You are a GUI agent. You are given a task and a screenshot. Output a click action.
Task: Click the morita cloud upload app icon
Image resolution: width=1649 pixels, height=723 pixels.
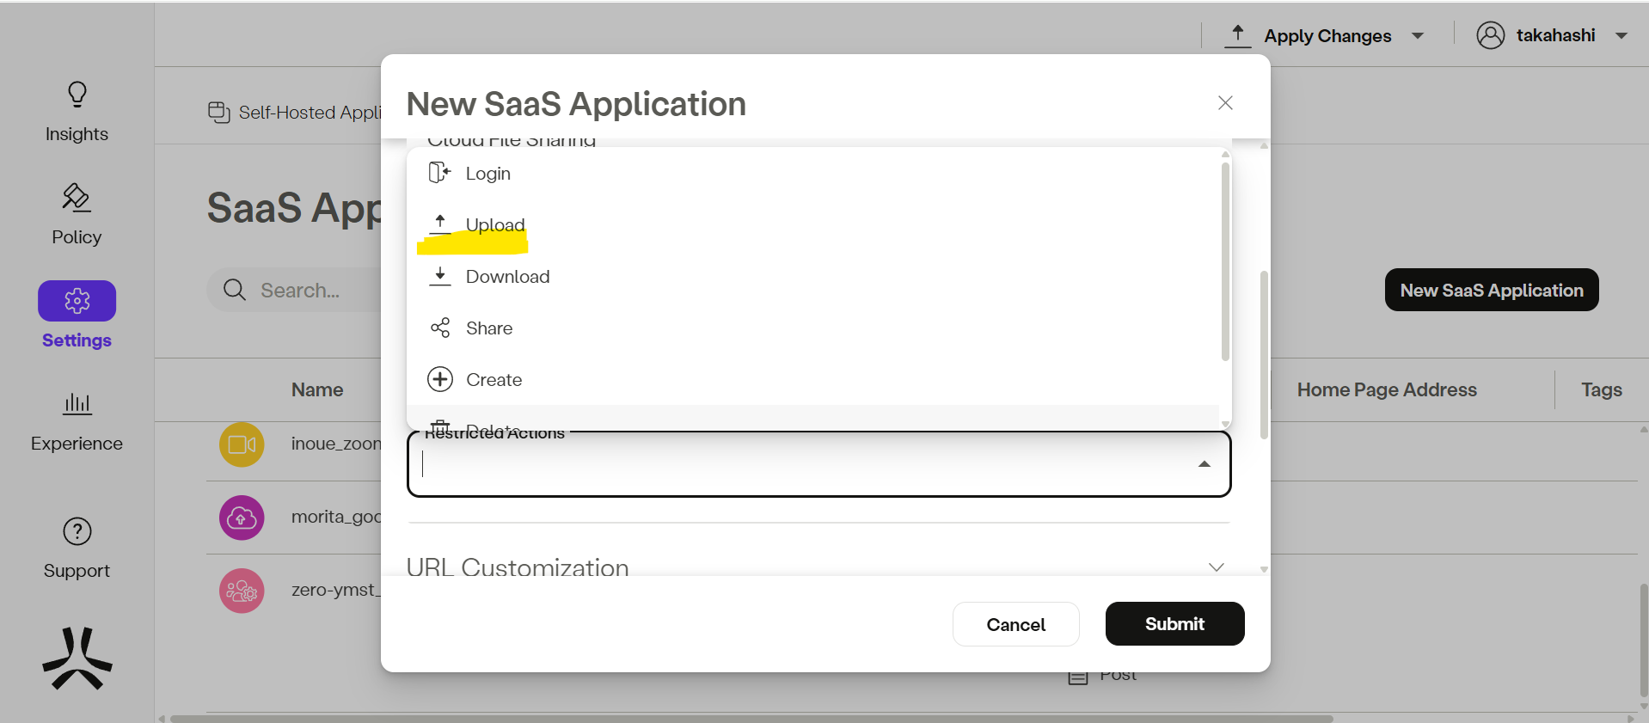pyautogui.click(x=242, y=518)
